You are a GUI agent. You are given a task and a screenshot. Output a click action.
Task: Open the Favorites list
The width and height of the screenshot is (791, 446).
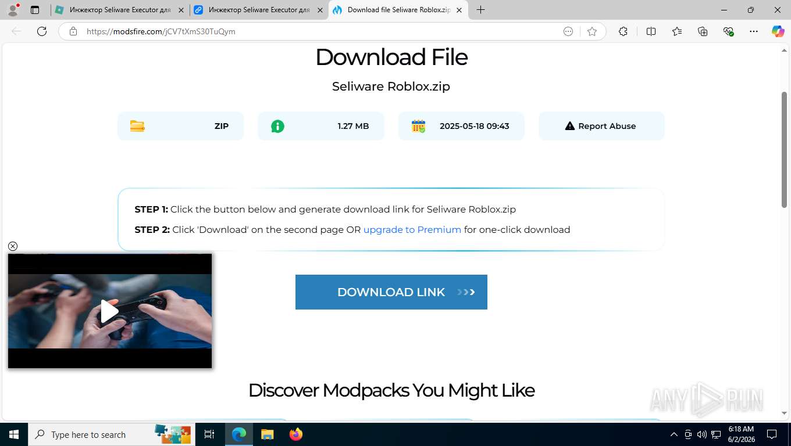677,31
